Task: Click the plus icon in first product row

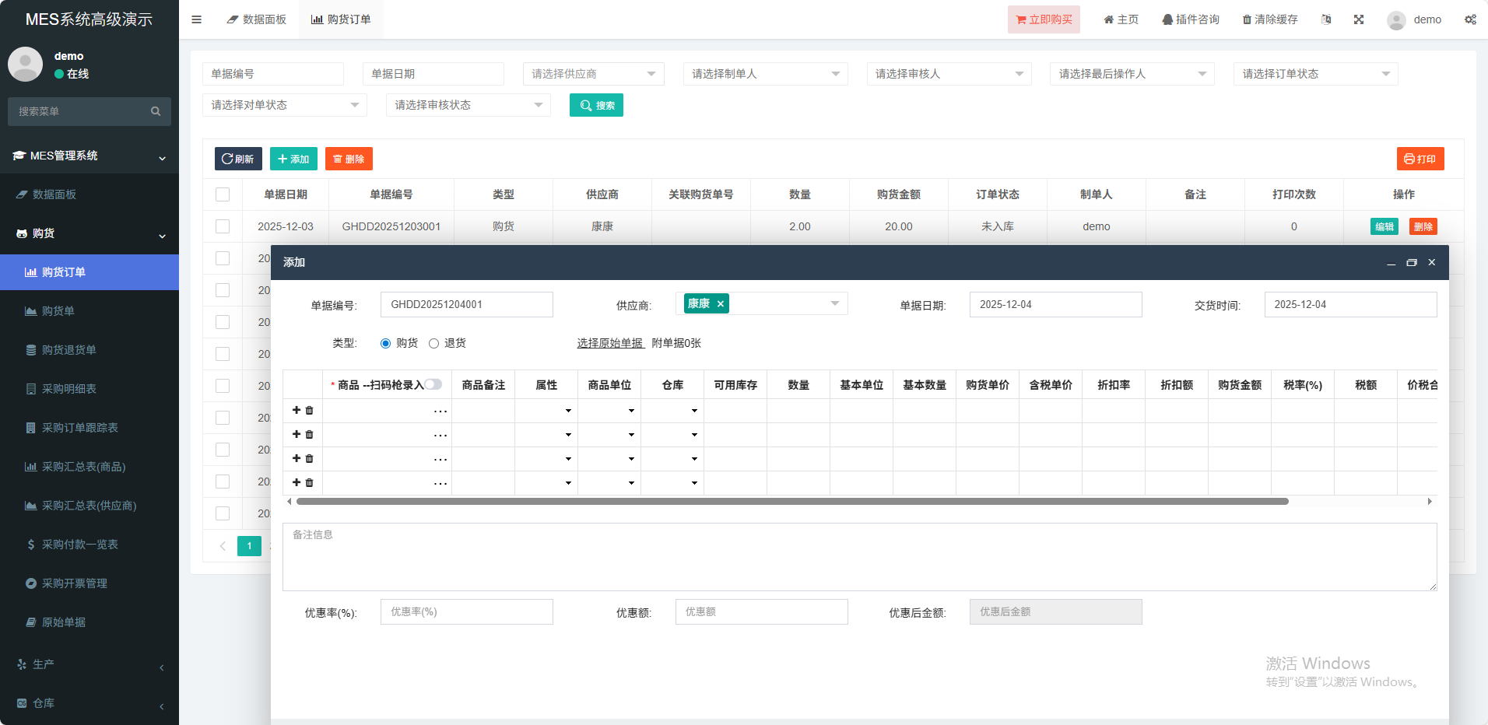Action: 297,410
